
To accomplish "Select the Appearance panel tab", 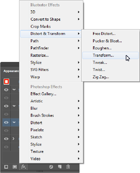I will pos(11,71).
